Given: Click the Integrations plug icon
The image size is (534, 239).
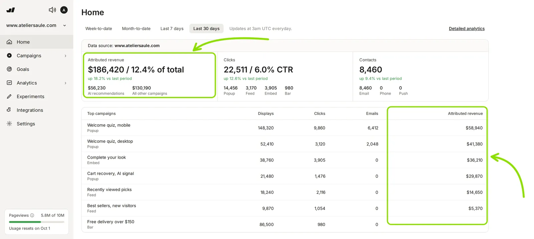Looking at the screenshot, I should coord(9,110).
